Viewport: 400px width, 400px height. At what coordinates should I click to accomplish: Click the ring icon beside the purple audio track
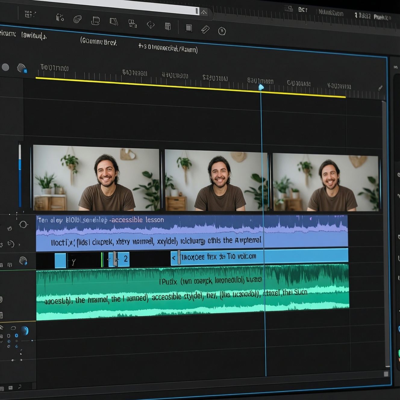pos(23,224)
